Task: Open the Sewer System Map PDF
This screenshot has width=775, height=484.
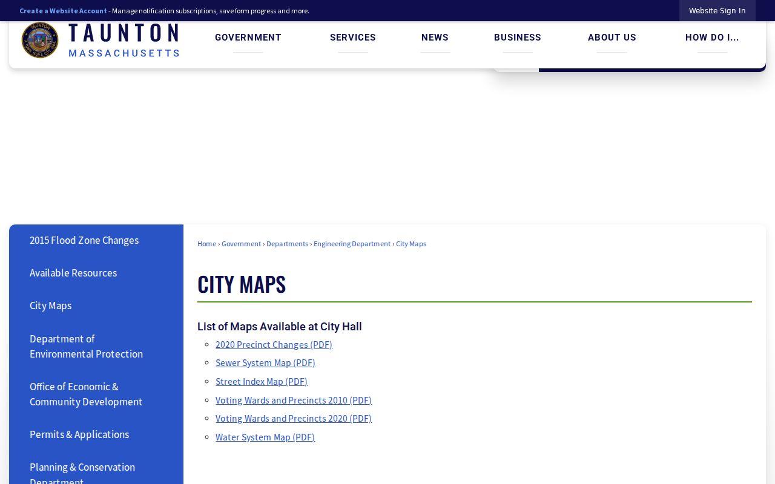Action: pos(265,363)
